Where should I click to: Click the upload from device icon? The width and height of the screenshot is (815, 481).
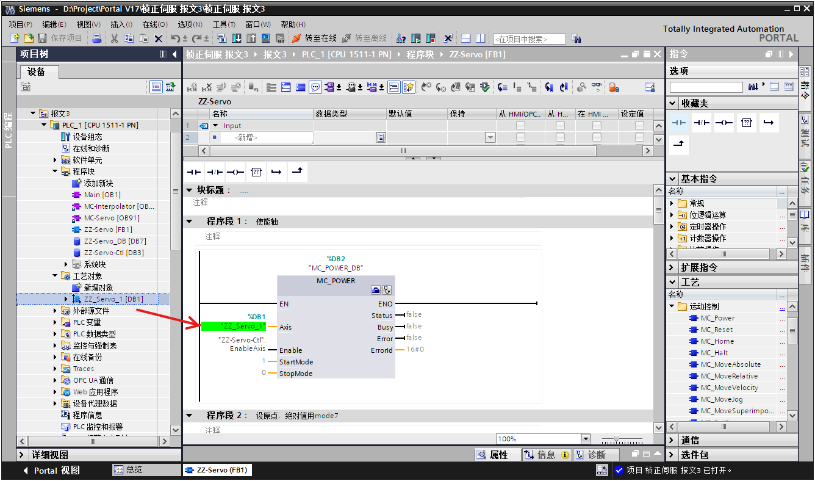251,38
